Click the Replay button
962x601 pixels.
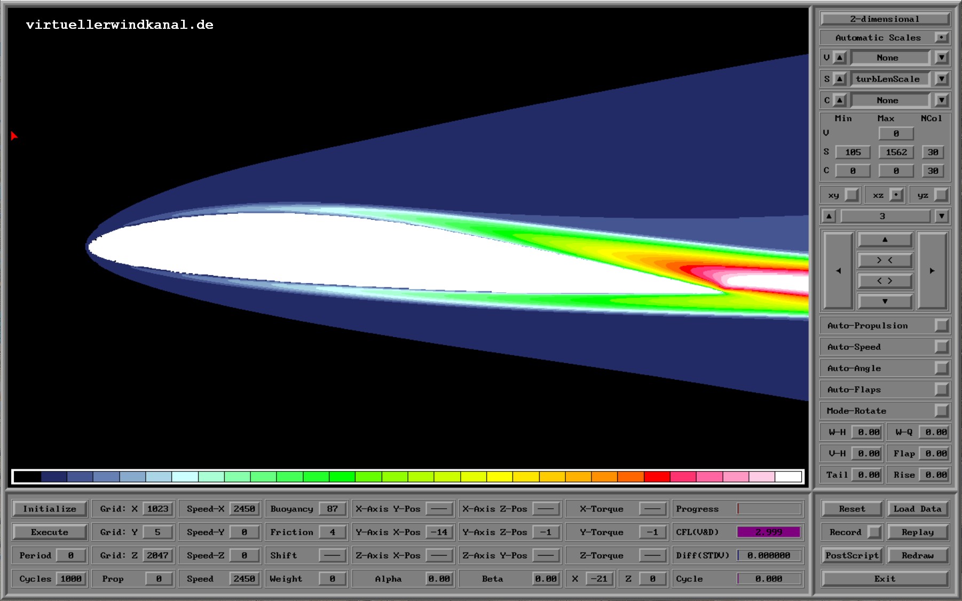click(918, 532)
